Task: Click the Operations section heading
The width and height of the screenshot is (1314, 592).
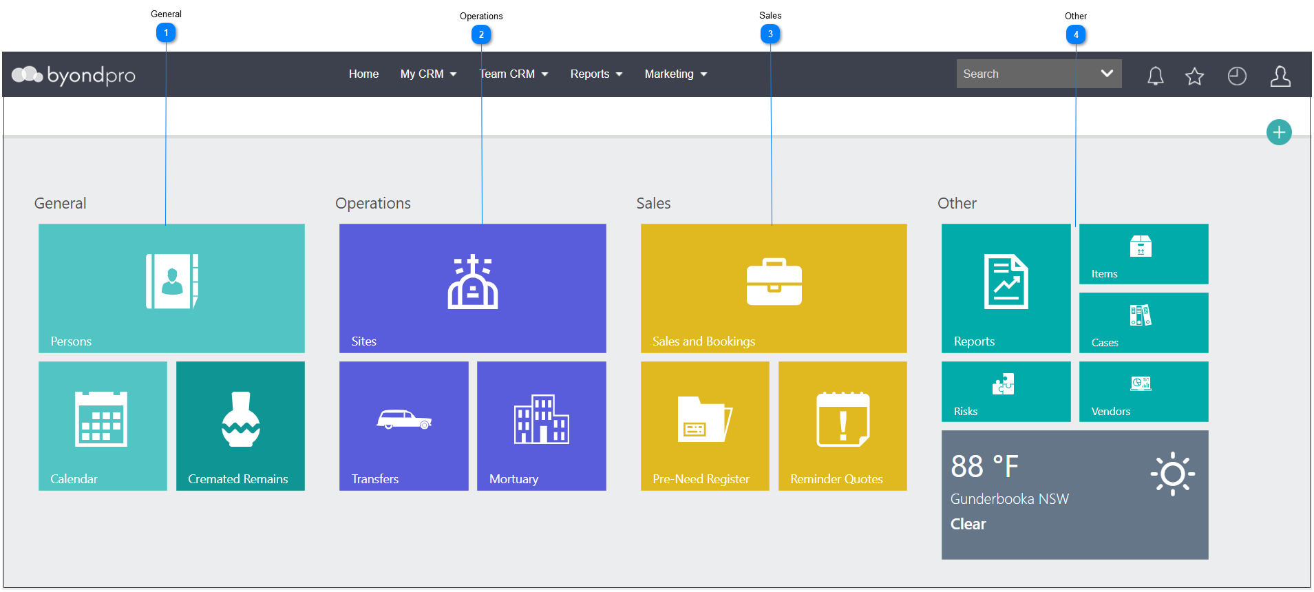Action: (373, 204)
